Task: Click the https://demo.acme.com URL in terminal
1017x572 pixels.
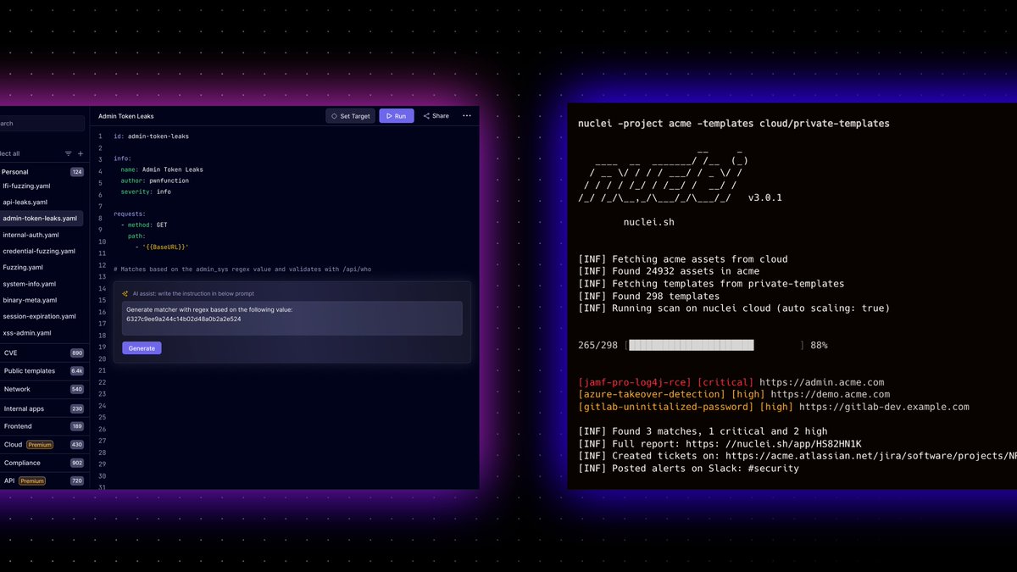Action: [x=830, y=395]
